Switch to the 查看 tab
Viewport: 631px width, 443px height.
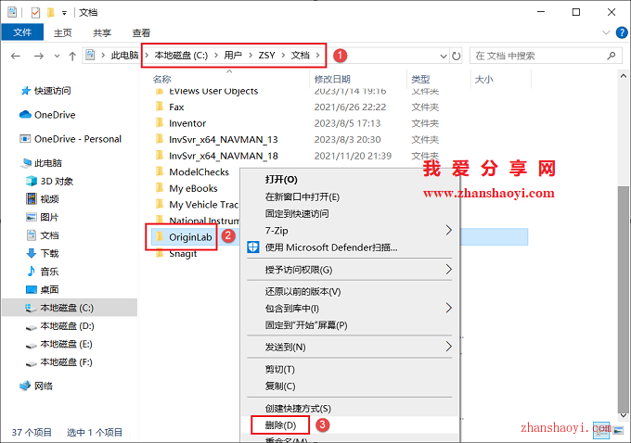click(x=141, y=33)
